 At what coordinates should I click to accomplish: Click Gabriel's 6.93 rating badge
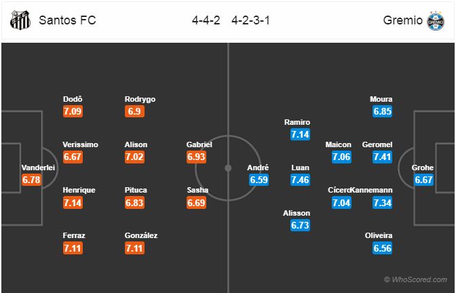[x=197, y=157]
